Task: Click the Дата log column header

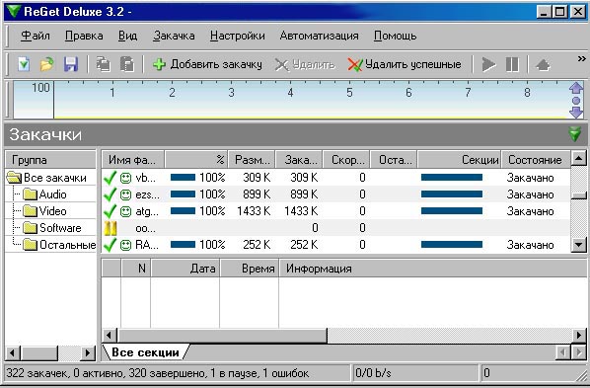Action: click(x=185, y=269)
